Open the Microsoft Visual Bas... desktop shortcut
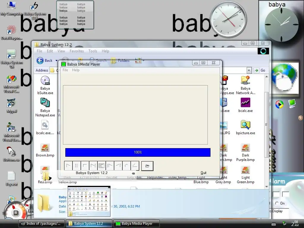The height and width of the screenshot is (228, 304). pos(12,132)
